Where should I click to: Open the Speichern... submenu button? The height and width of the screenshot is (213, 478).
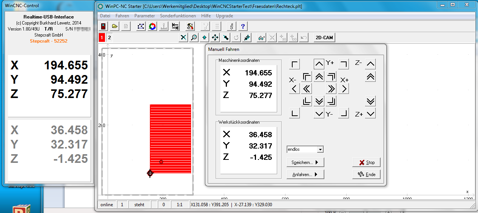click(305, 162)
